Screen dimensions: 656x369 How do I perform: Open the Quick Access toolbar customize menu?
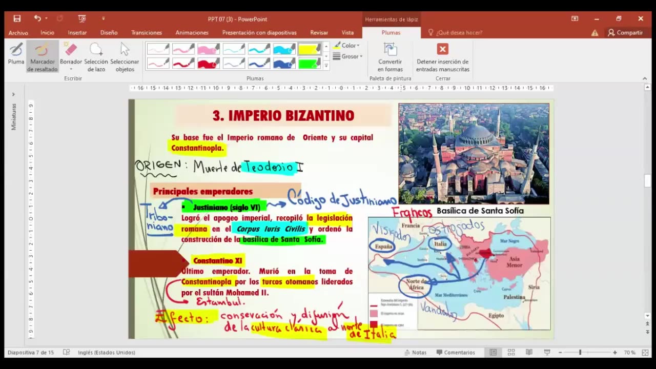click(x=103, y=18)
